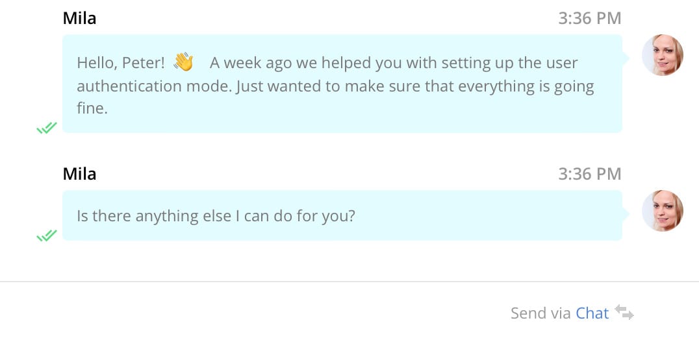Click Mila's avatar beside the second message

click(x=662, y=211)
